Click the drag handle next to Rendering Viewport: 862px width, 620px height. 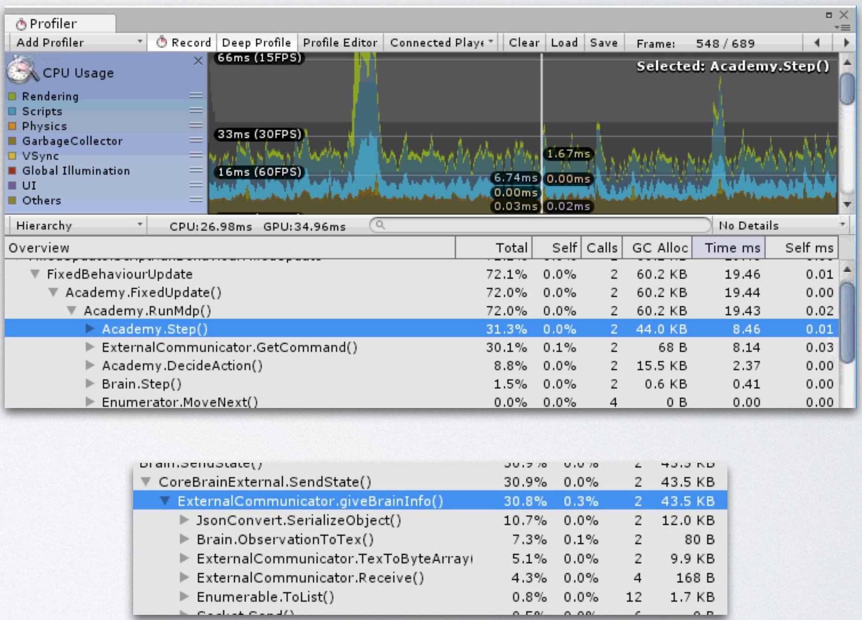click(195, 96)
